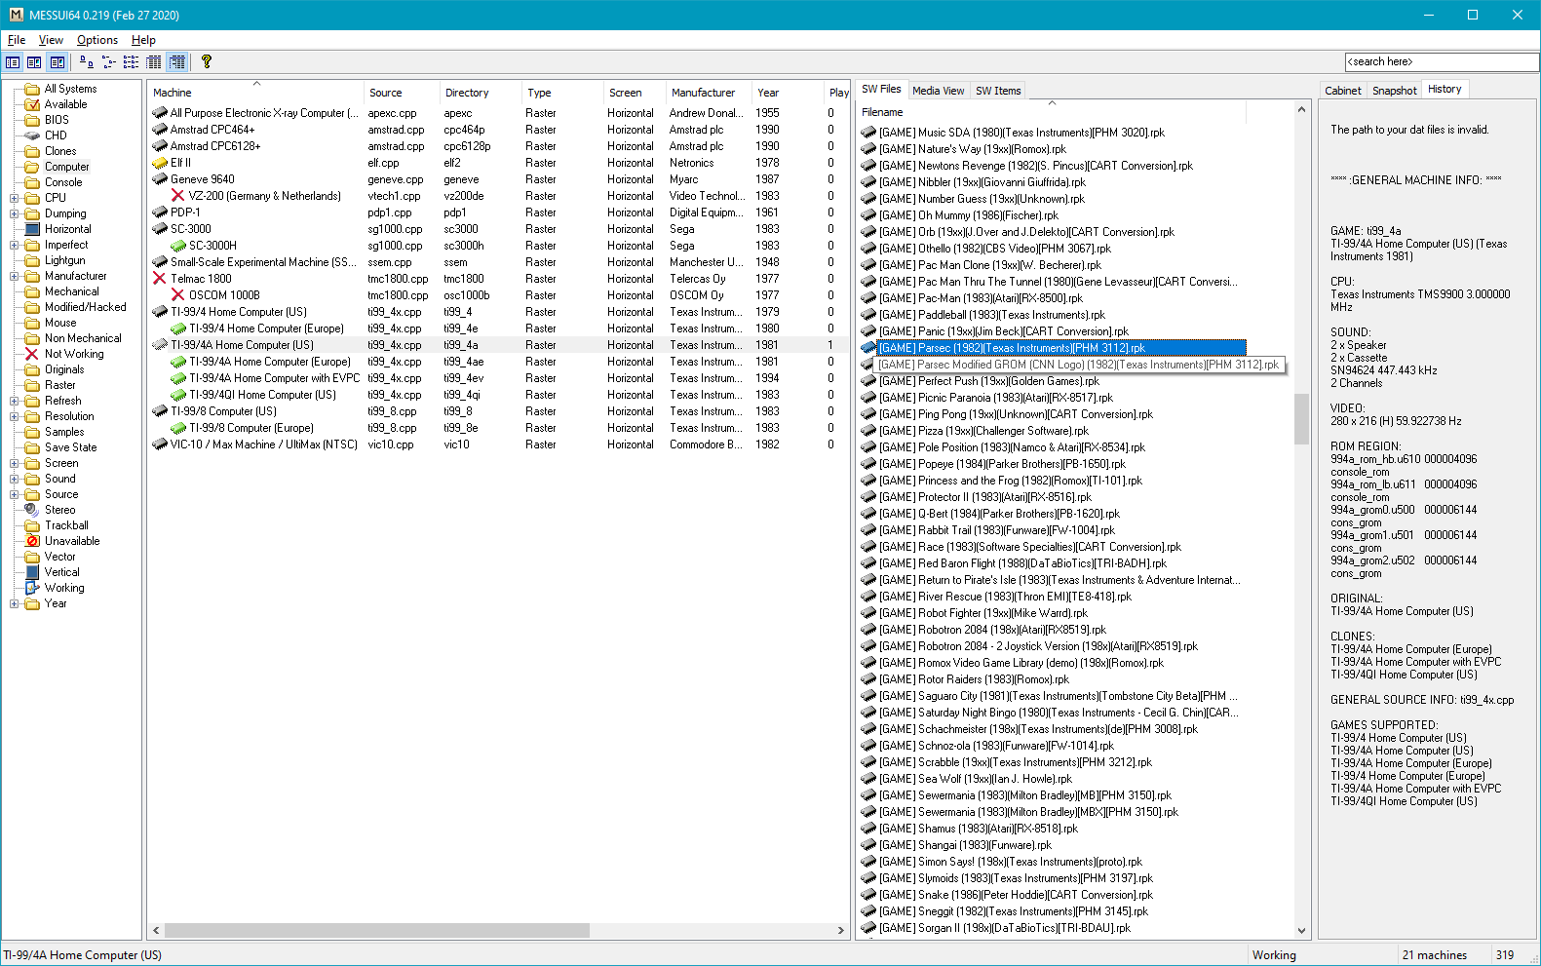Image resolution: width=1541 pixels, height=966 pixels.
Task: Expand the Resolution folder node
Action: (x=14, y=416)
